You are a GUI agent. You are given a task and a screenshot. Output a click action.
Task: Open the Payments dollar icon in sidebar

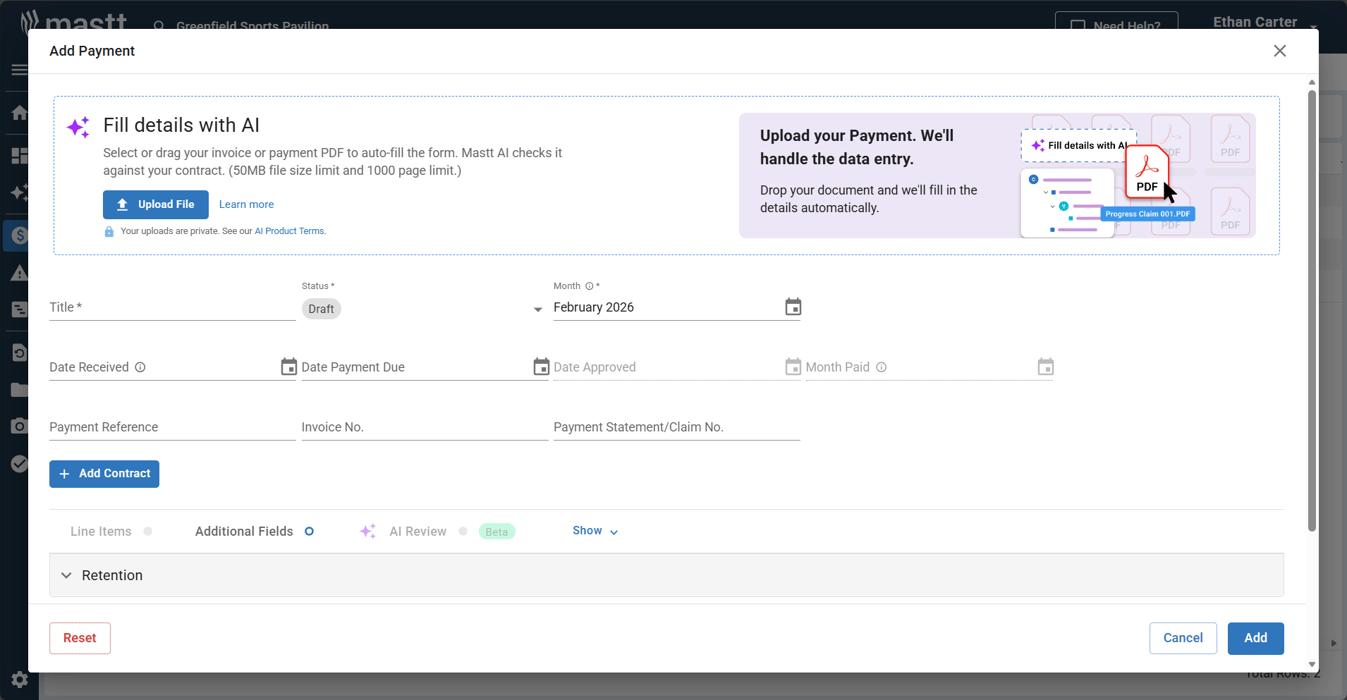click(20, 235)
